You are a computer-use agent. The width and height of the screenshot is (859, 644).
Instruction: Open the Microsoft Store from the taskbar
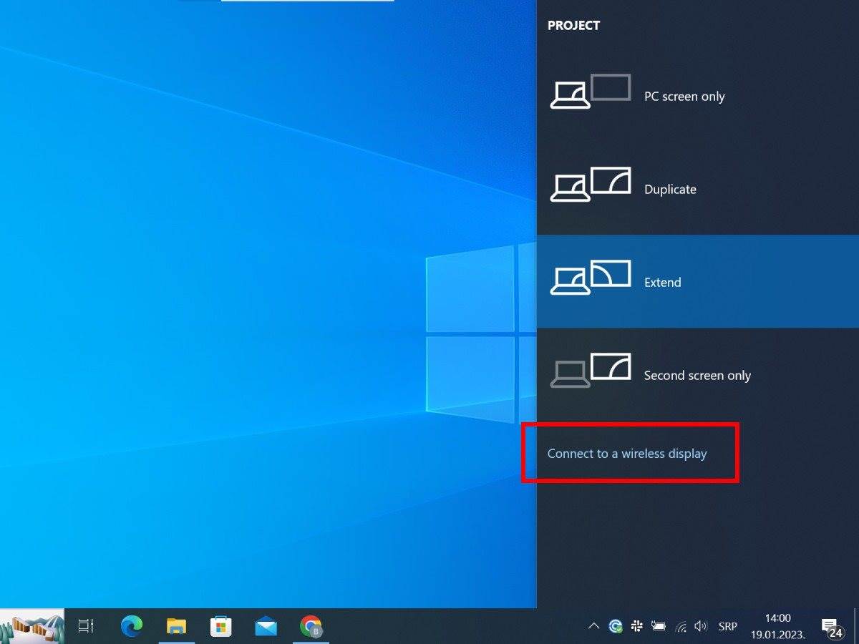pos(220,626)
